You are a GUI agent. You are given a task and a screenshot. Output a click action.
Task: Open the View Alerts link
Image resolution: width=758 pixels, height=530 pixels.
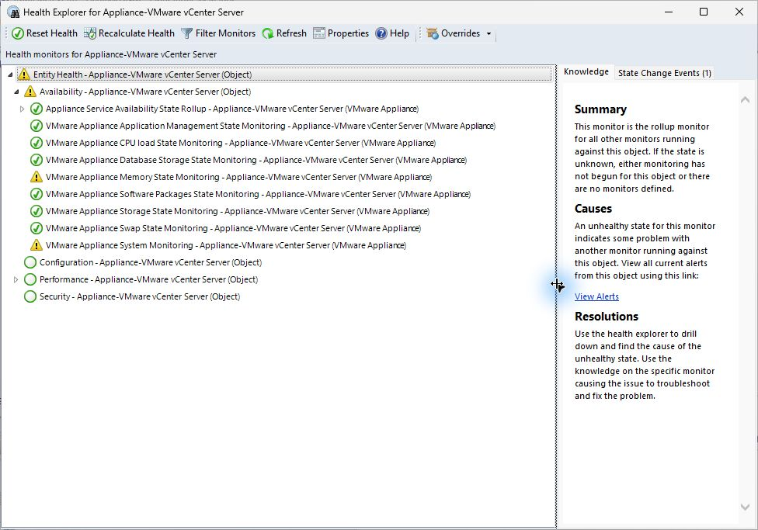point(596,296)
